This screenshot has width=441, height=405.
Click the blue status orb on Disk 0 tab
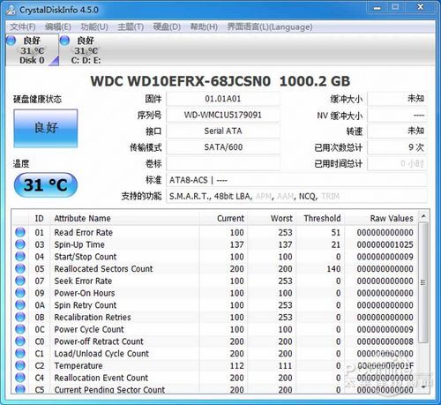[11, 41]
